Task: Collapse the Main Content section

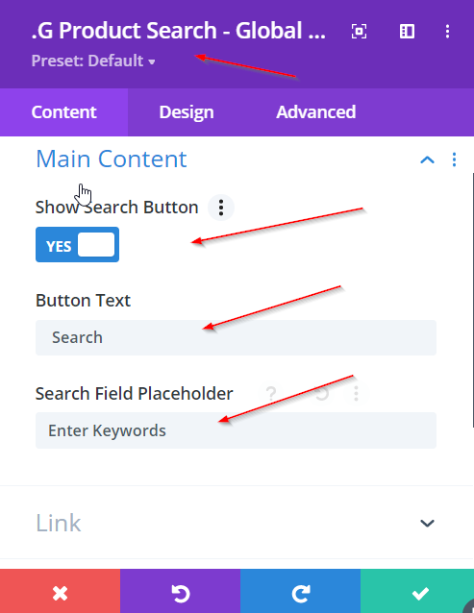Action: click(x=427, y=159)
